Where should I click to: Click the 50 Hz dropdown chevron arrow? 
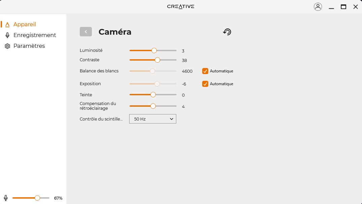171,119
